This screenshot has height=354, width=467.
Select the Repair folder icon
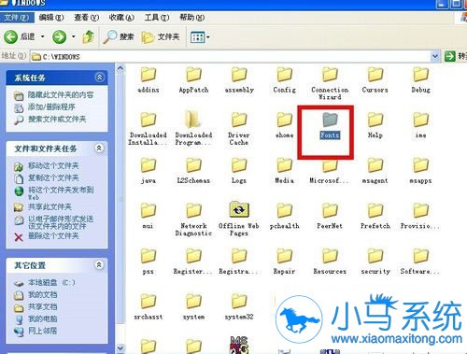coord(285,256)
